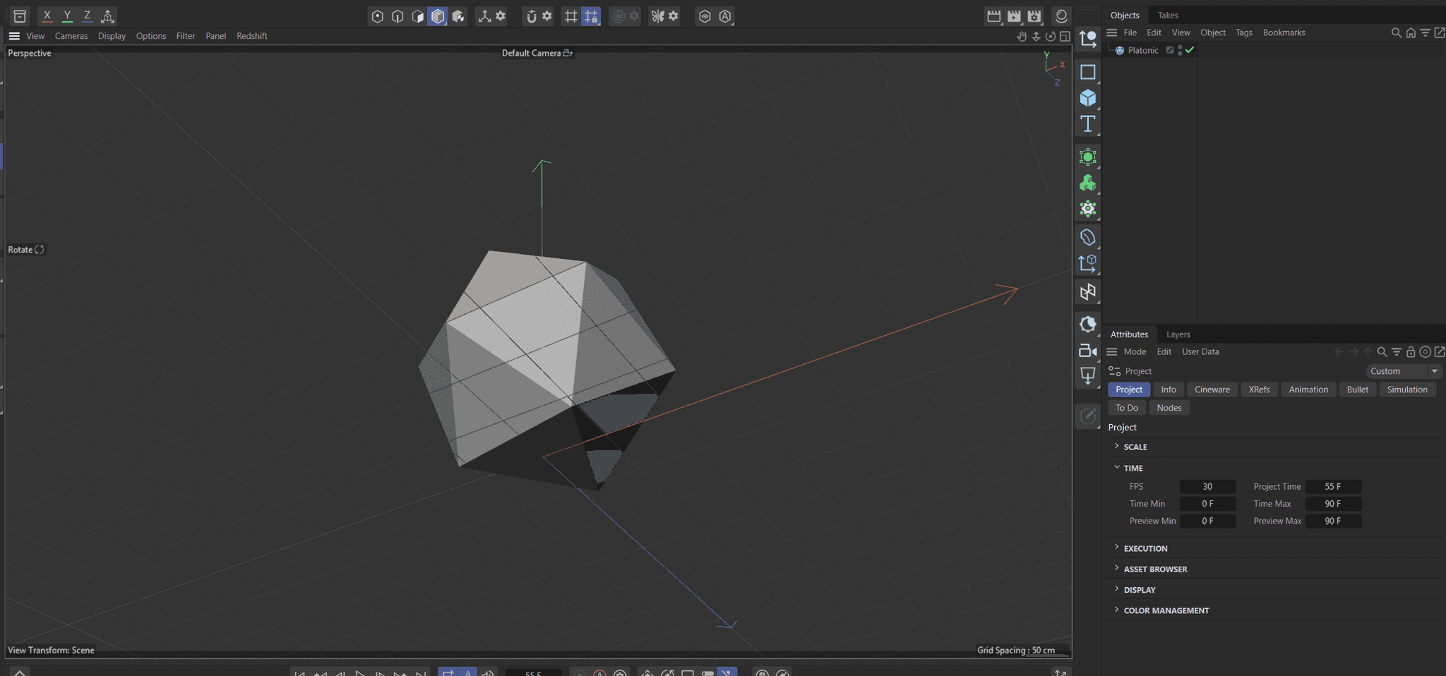Collapse the TIME section
This screenshot has width=1446, height=676.
[x=1133, y=468]
